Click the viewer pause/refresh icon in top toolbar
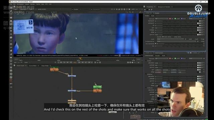 (x=129, y=9)
